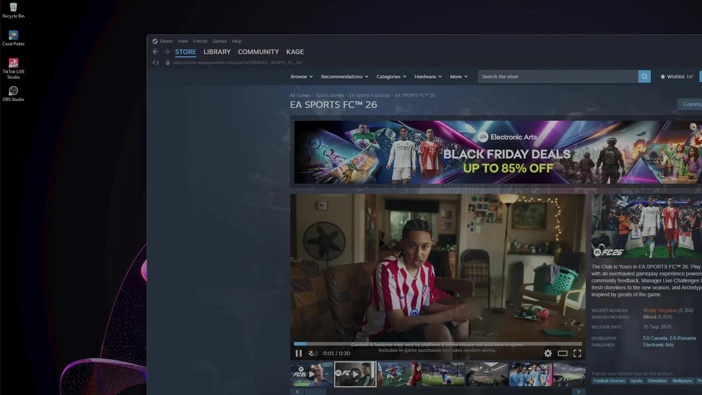Image resolution: width=702 pixels, height=395 pixels.
Task: Click the EA Canada developer link
Action: pyautogui.click(x=655, y=338)
